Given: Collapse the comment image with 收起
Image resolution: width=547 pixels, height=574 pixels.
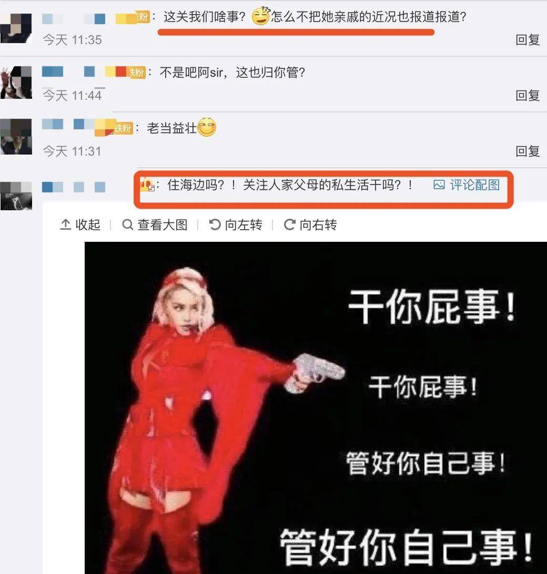Looking at the screenshot, I should pyautogui.click(x=87, y=225).
